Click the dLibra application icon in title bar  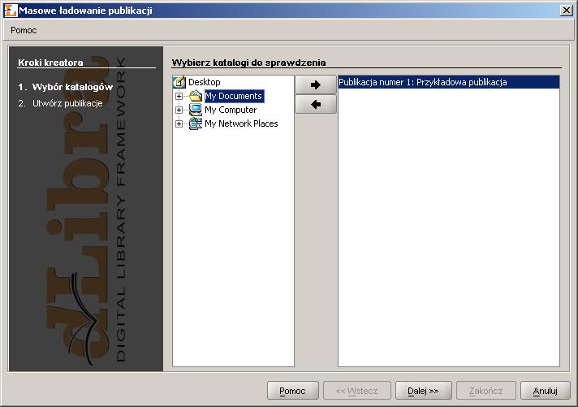(x=11, y=11)
